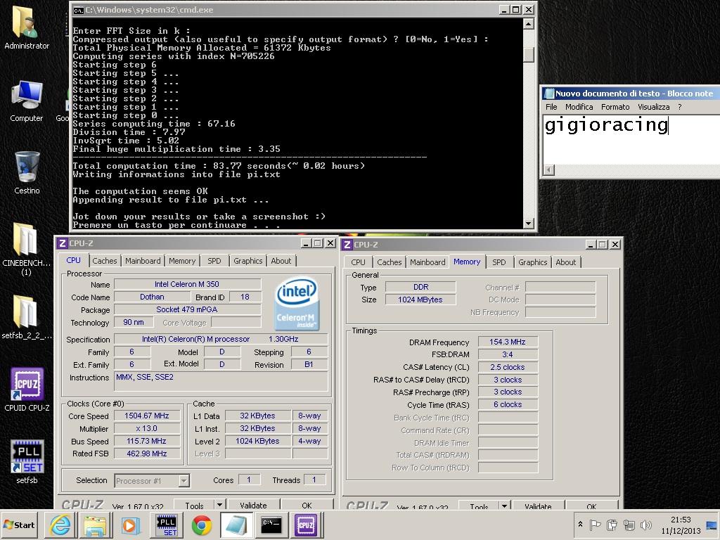720x540 pixels.
Task: Click the 2.5 clocks CAS Latency value
Action: (508, 367)
